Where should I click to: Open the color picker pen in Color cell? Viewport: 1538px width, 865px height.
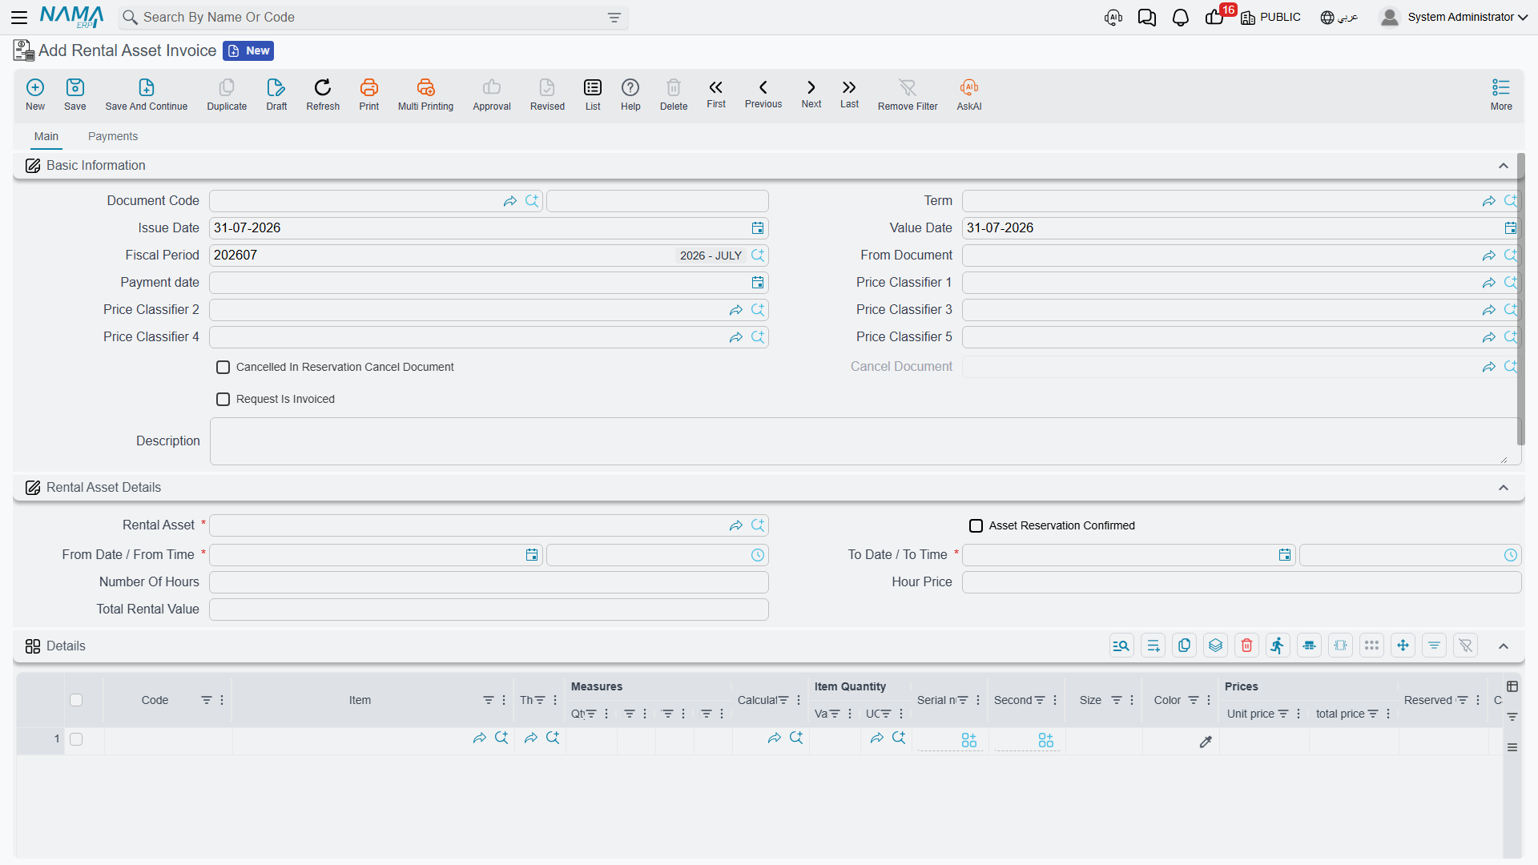(1206, 742)
